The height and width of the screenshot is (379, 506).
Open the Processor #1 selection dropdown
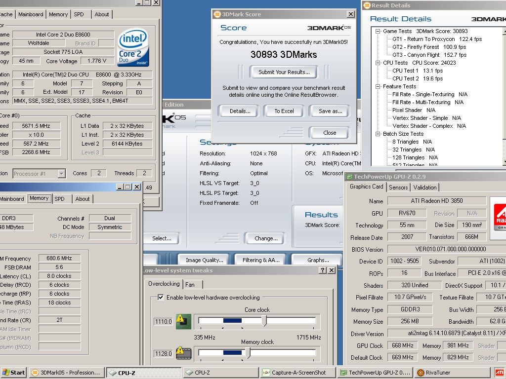click(61, 174)
